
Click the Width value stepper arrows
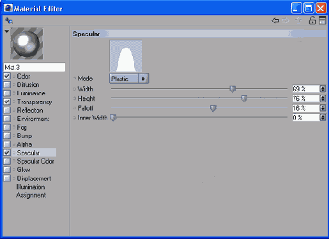click(323, 89)
